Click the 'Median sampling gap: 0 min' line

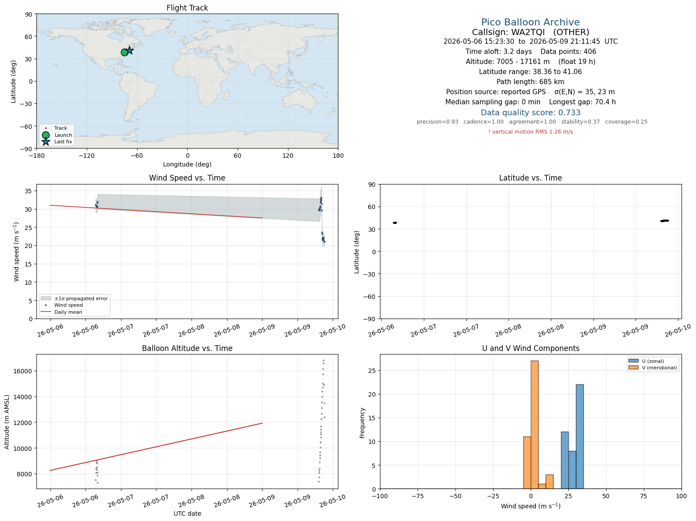[530, 102]
